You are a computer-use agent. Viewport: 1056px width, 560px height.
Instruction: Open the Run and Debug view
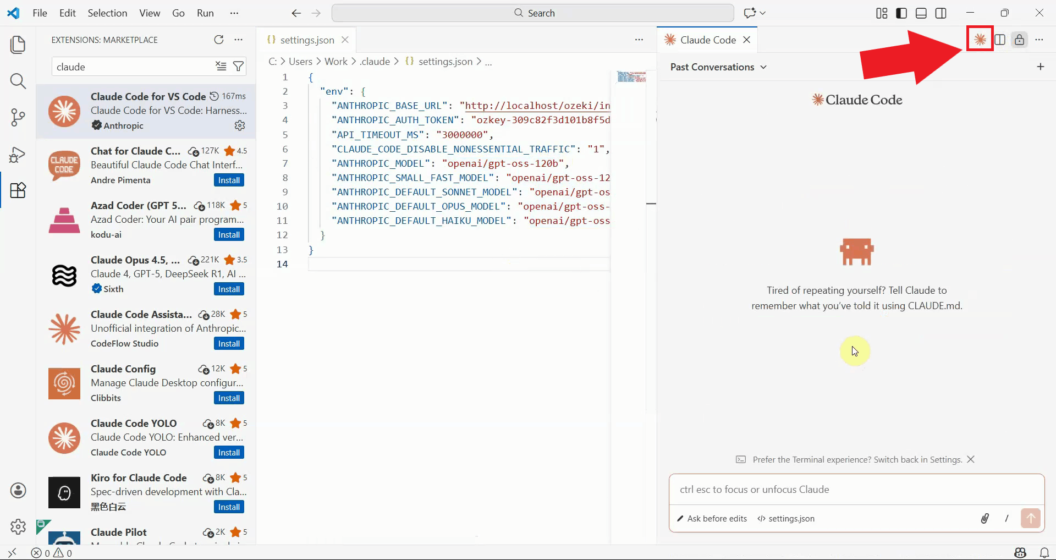coord(18,155)
